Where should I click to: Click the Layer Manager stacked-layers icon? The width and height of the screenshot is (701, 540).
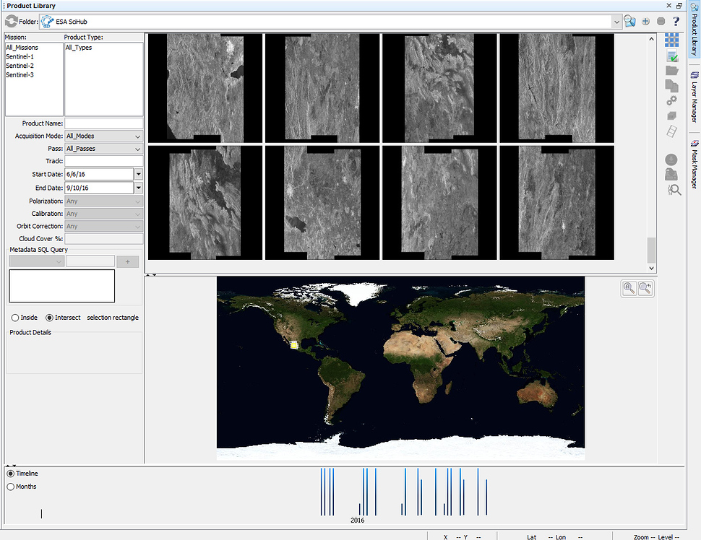tap(694, 75)
